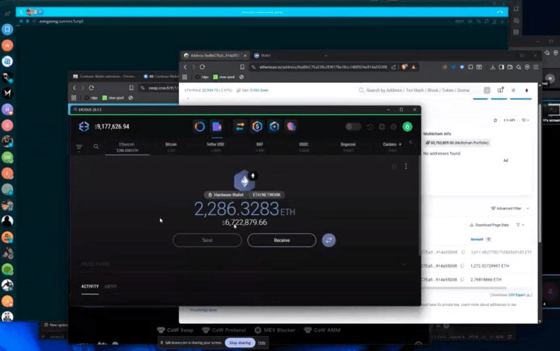Click the history clock icon in Exodus
The image size is (560, 351).
tap(370, 127)
